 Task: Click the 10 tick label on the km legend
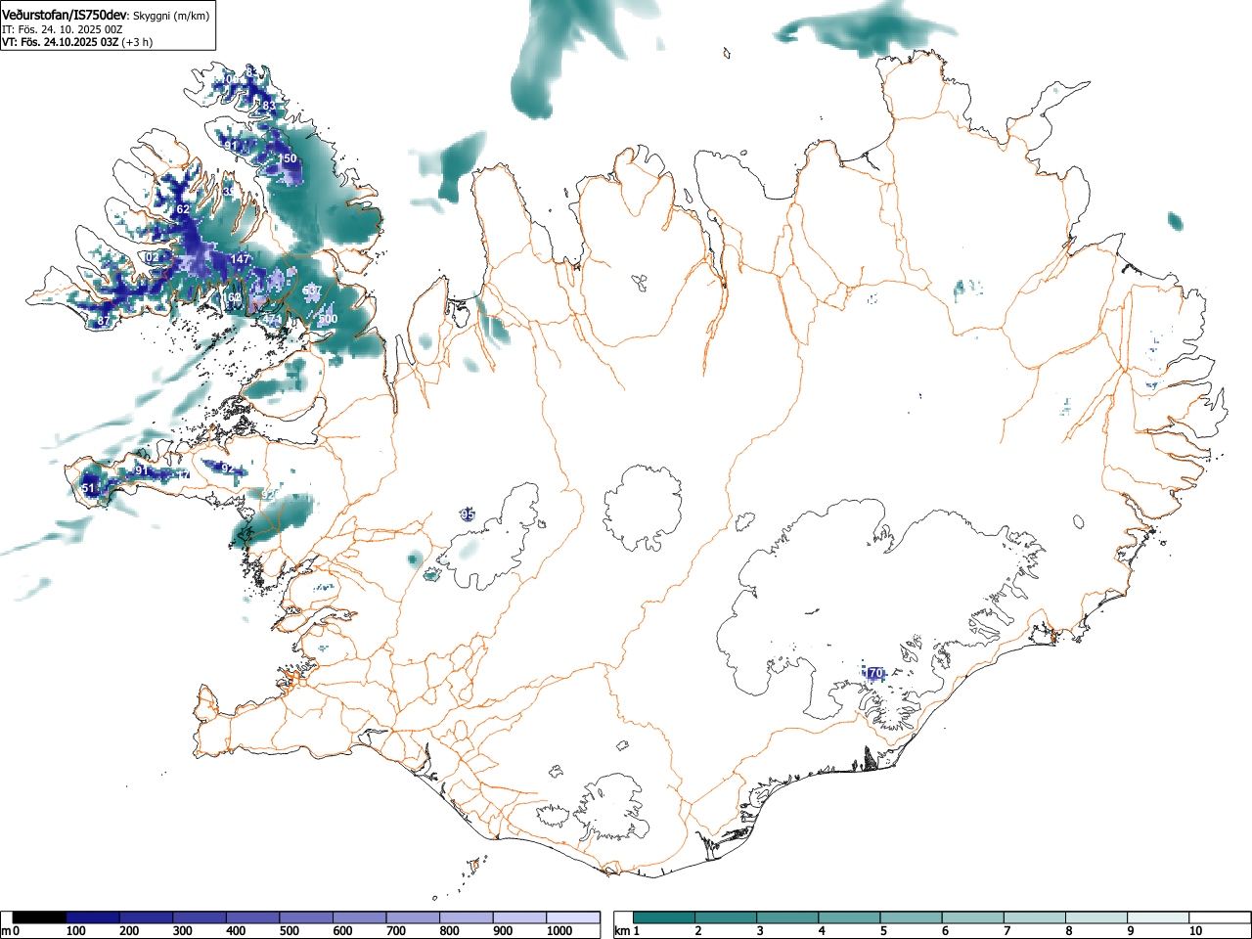[1194, 931]
